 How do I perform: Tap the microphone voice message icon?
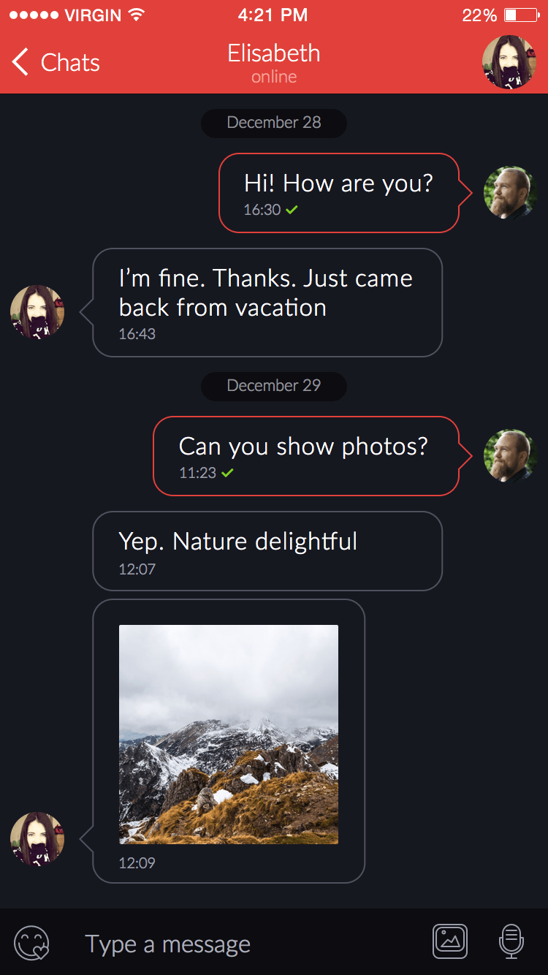pyautogui.click(x=511, y=941)
